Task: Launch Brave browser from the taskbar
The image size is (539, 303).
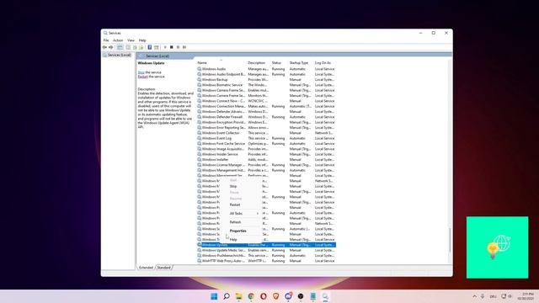Action: click(275, 296)
